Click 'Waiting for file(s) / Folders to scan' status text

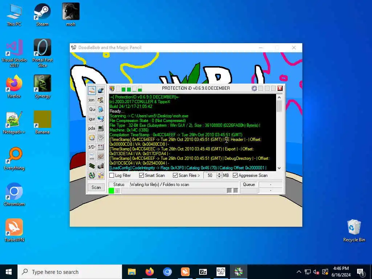click(160, 184)
